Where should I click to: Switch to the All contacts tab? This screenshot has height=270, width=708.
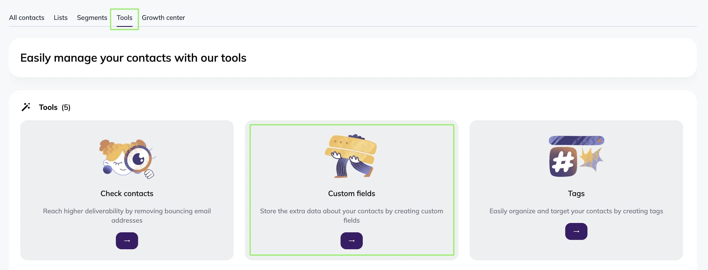(27, 18)
